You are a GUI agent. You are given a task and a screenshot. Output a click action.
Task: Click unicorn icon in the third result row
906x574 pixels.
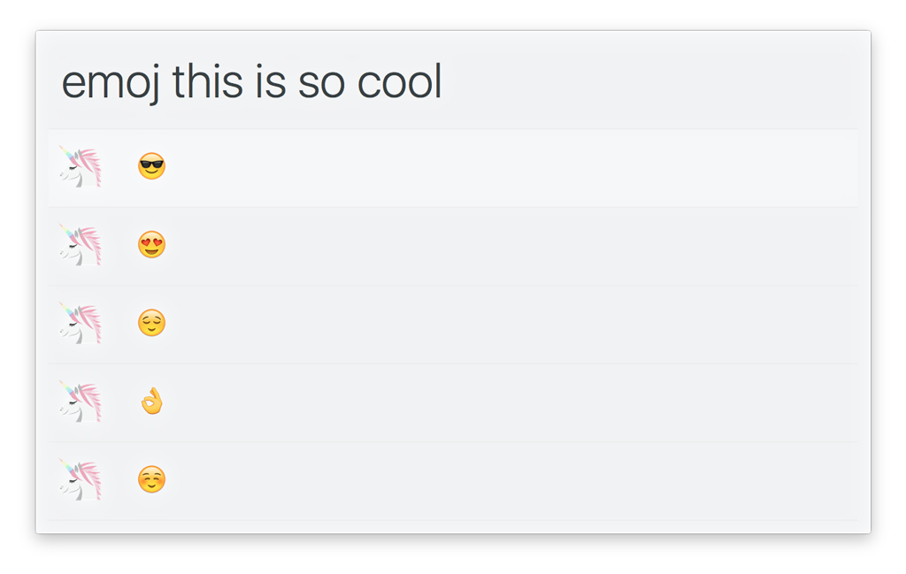pyautogui.click(x=81, y=324)
